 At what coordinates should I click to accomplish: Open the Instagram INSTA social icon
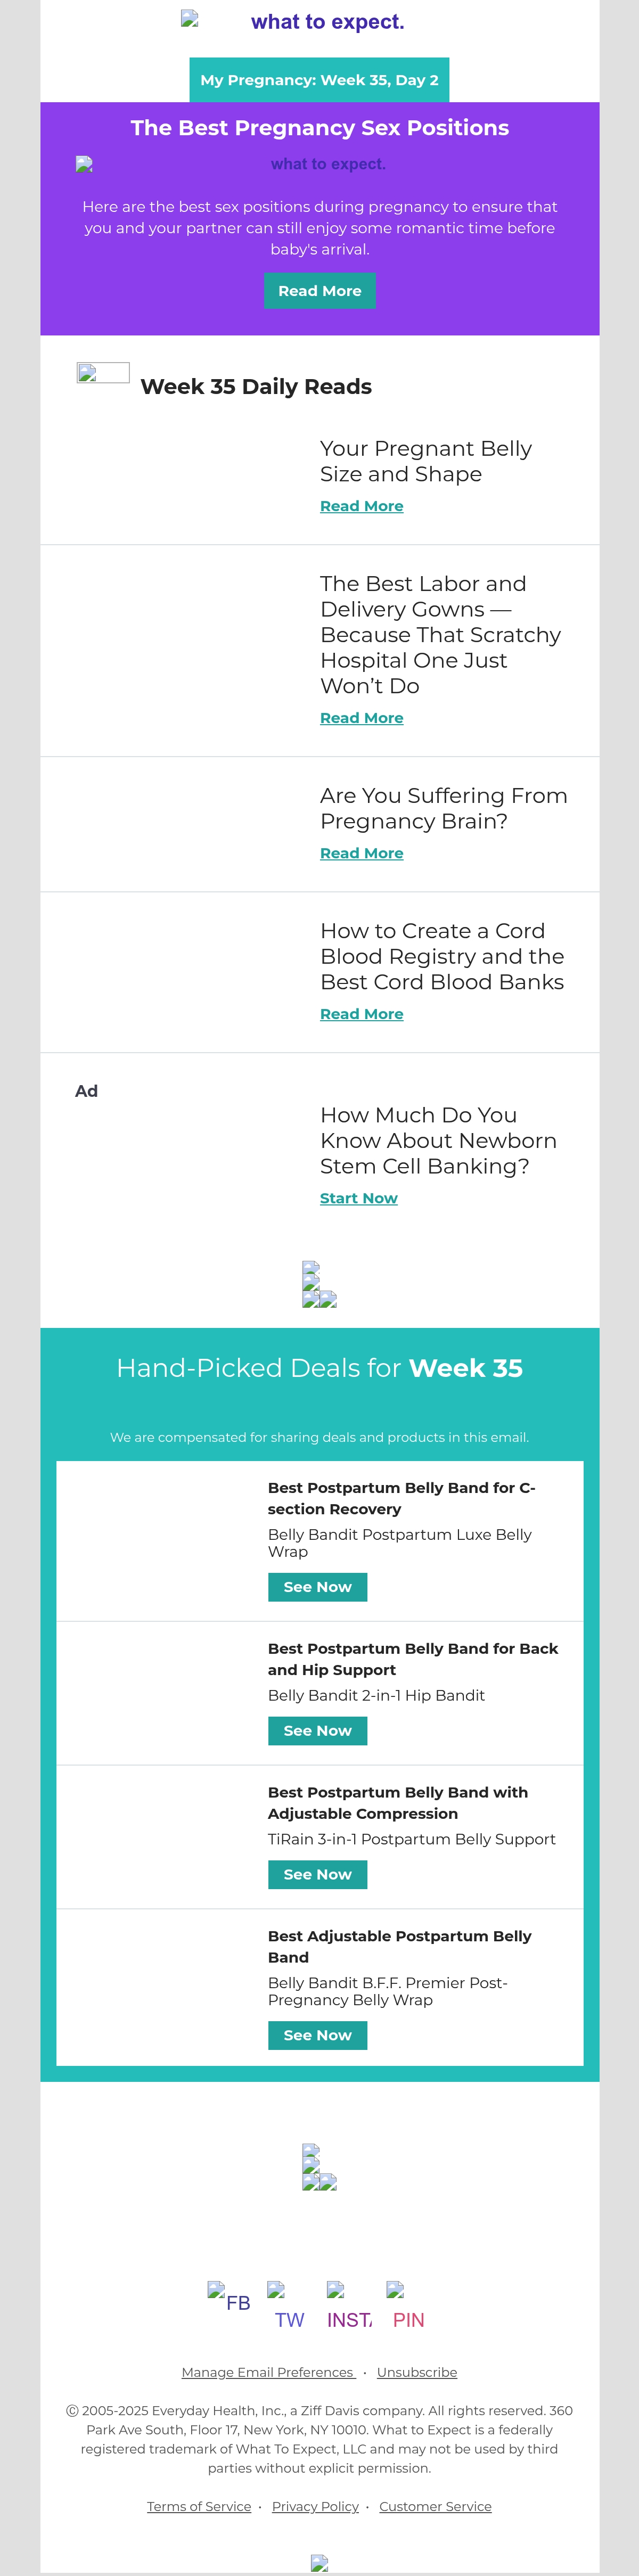click(x=349, y=2305)
